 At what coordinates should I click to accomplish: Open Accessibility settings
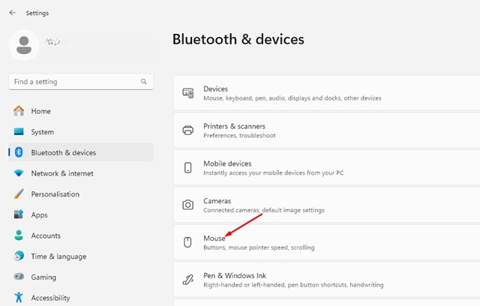81,298
